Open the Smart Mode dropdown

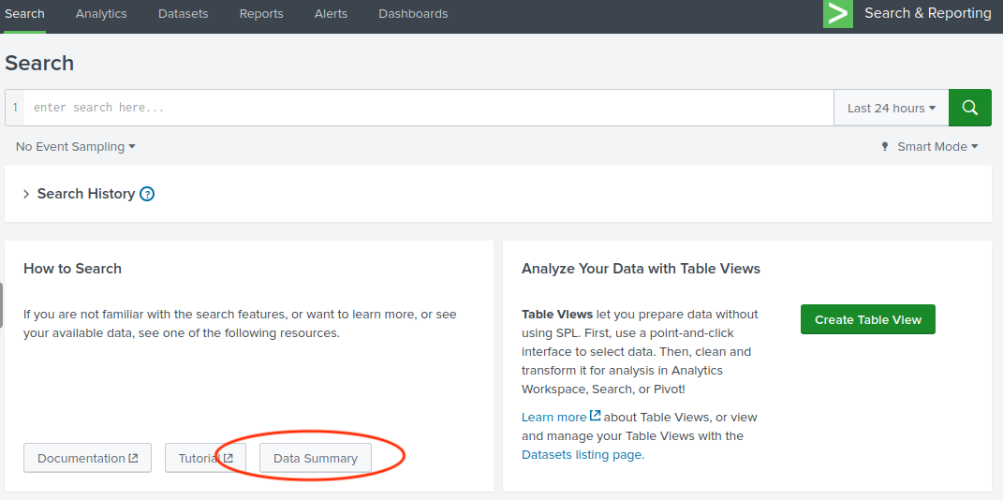(x=937, y=147)
